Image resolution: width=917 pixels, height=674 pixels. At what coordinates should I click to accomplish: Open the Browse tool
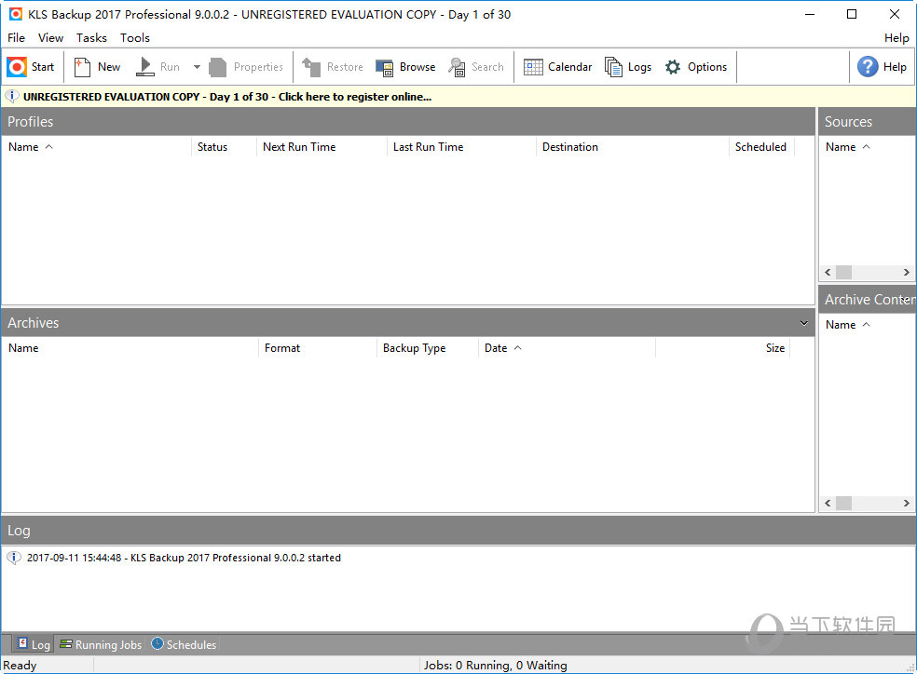click(x=405, y=67)
